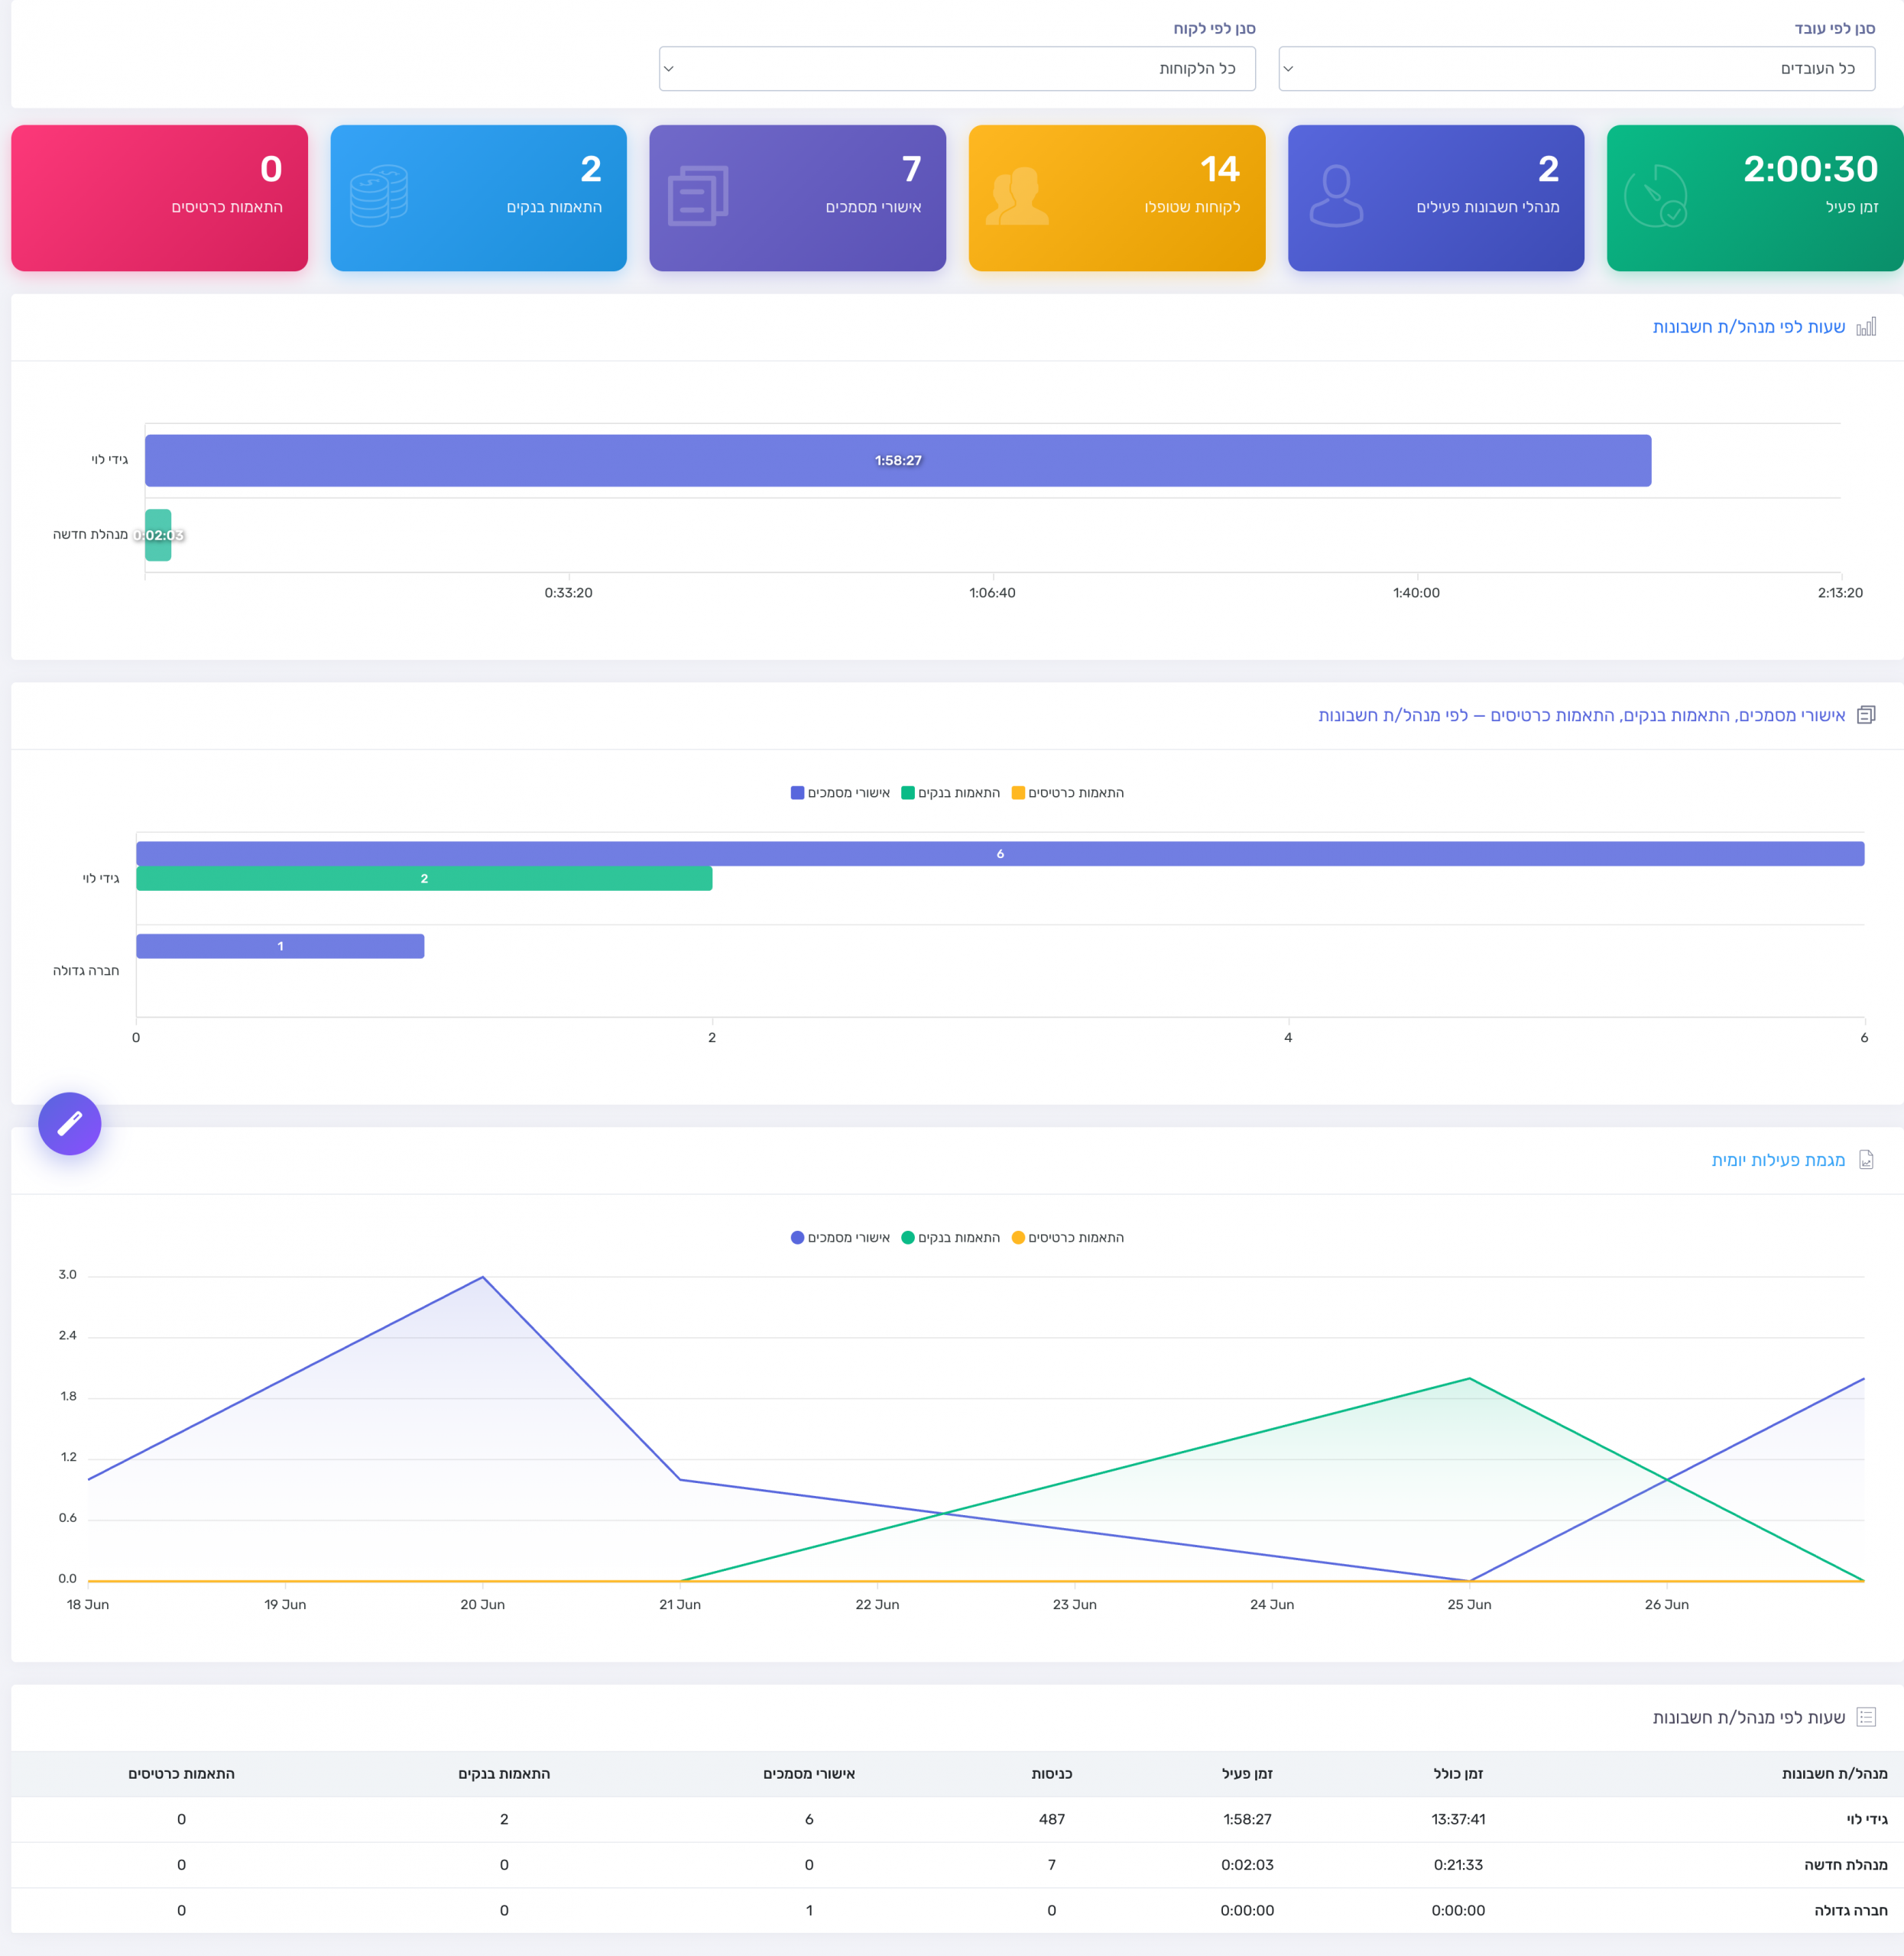The width and height of the screenshot is (1904, 1956).
Task: Click the זמן פעיל table column header
Action: [x=1247, y=1773]
